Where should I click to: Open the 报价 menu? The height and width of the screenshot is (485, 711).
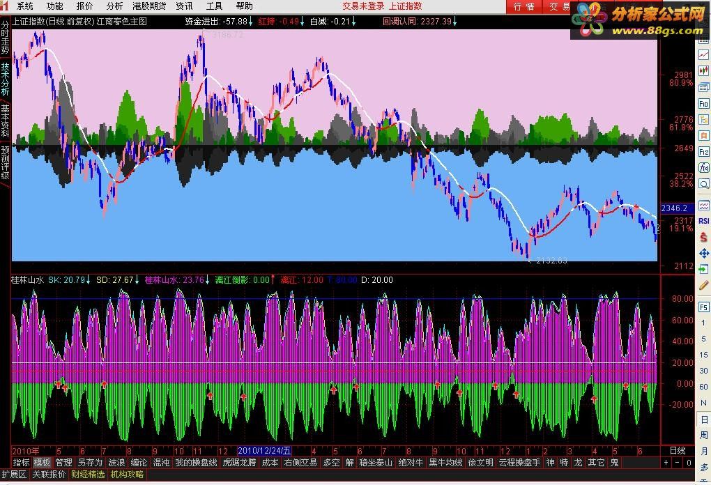84,6
